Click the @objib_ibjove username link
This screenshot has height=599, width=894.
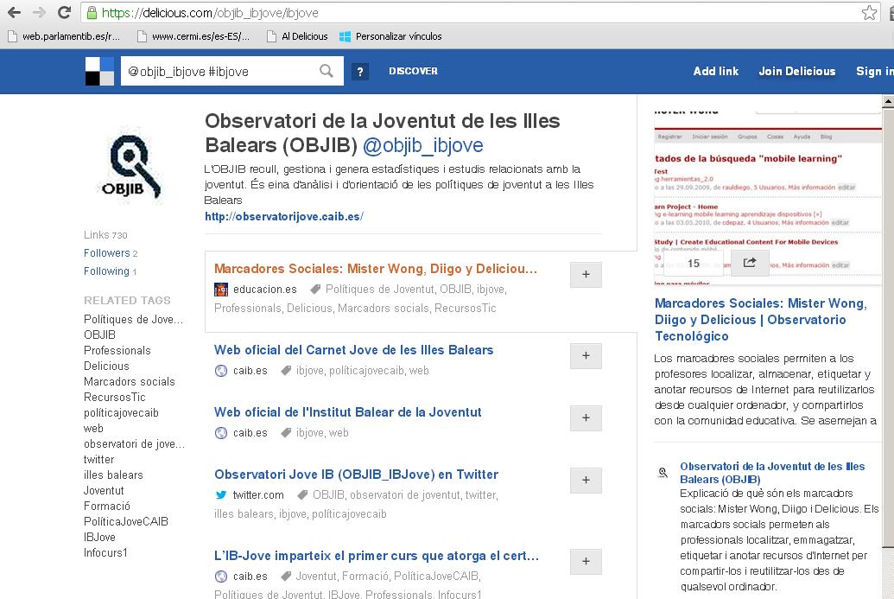pyautogui.click(x=423, y=145)
